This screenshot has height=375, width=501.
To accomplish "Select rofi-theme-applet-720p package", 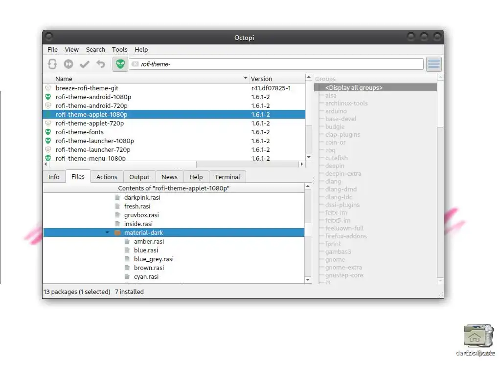I will click(174, 123).
